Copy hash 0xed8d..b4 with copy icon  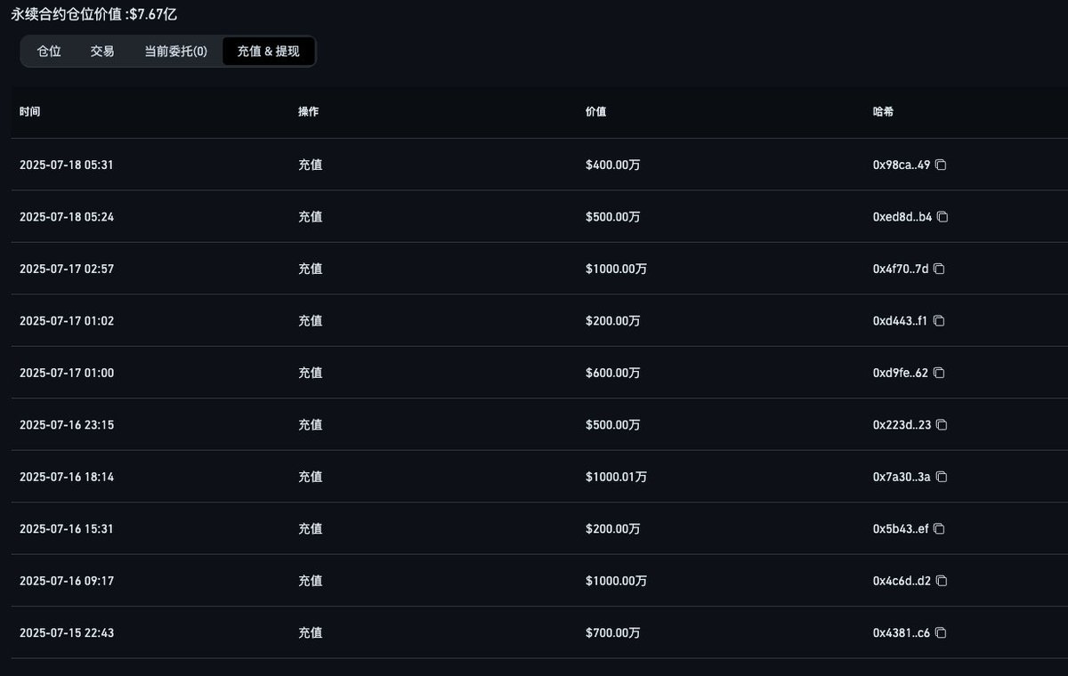pos(943,217)
